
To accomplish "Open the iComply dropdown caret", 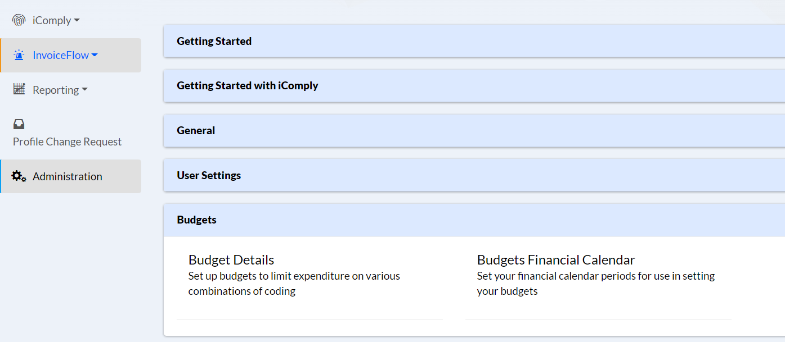I will [77, 21].
